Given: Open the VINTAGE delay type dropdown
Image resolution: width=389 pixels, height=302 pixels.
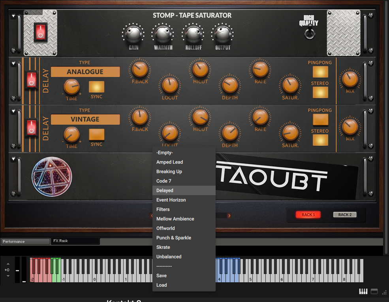Looking at the screenshot, I should [85, 119].
